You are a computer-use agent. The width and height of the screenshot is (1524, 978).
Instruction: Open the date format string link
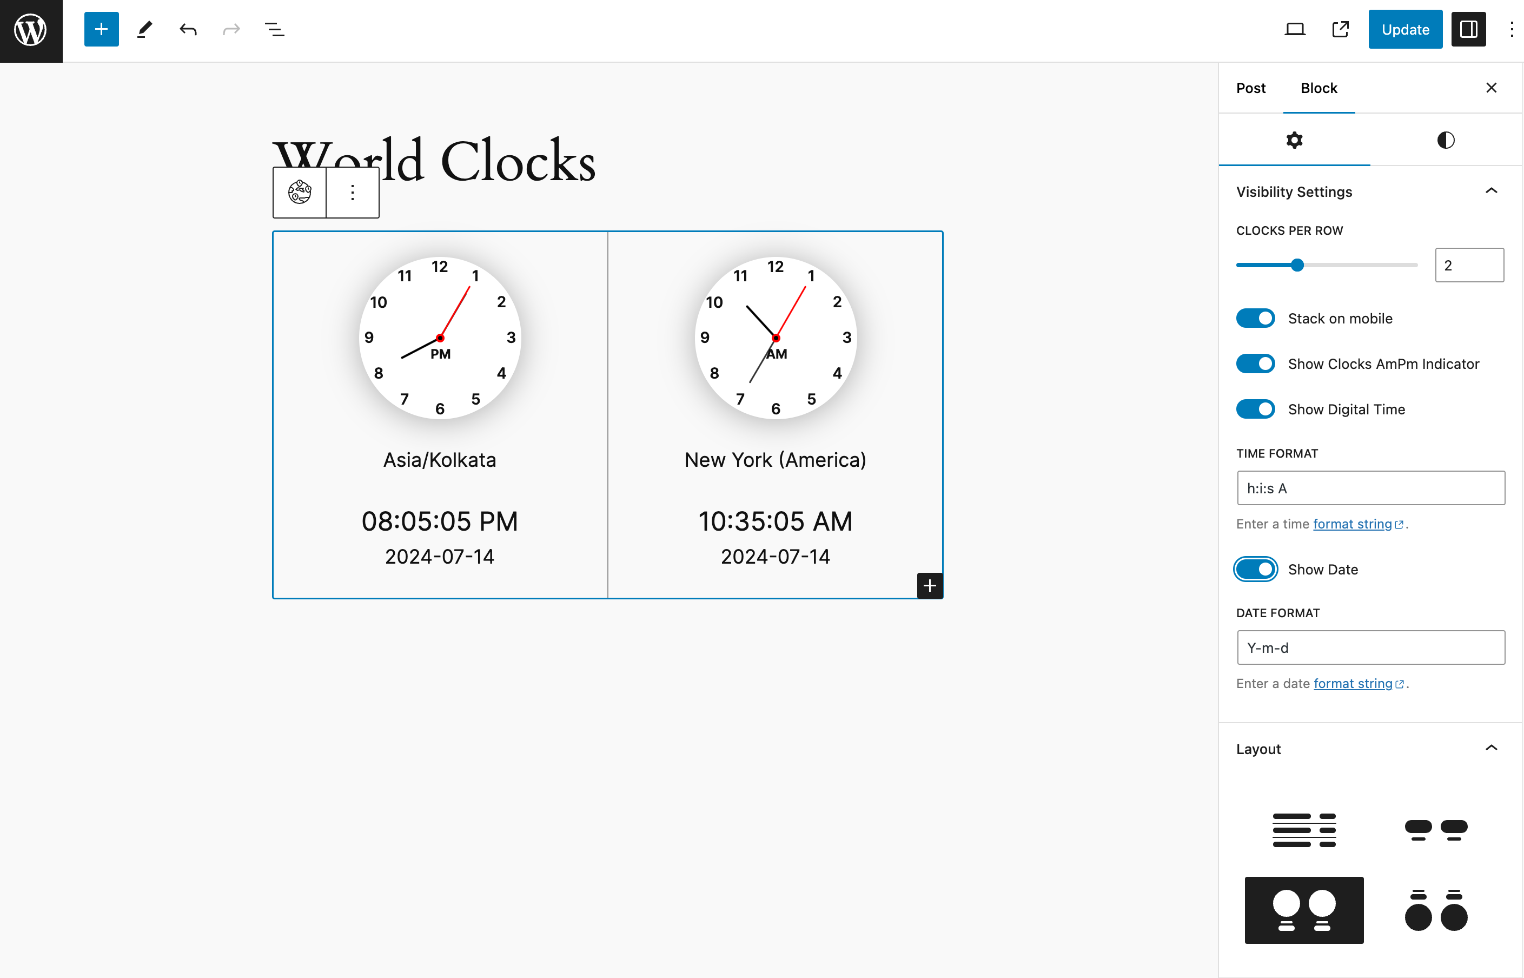point(1359,683)
